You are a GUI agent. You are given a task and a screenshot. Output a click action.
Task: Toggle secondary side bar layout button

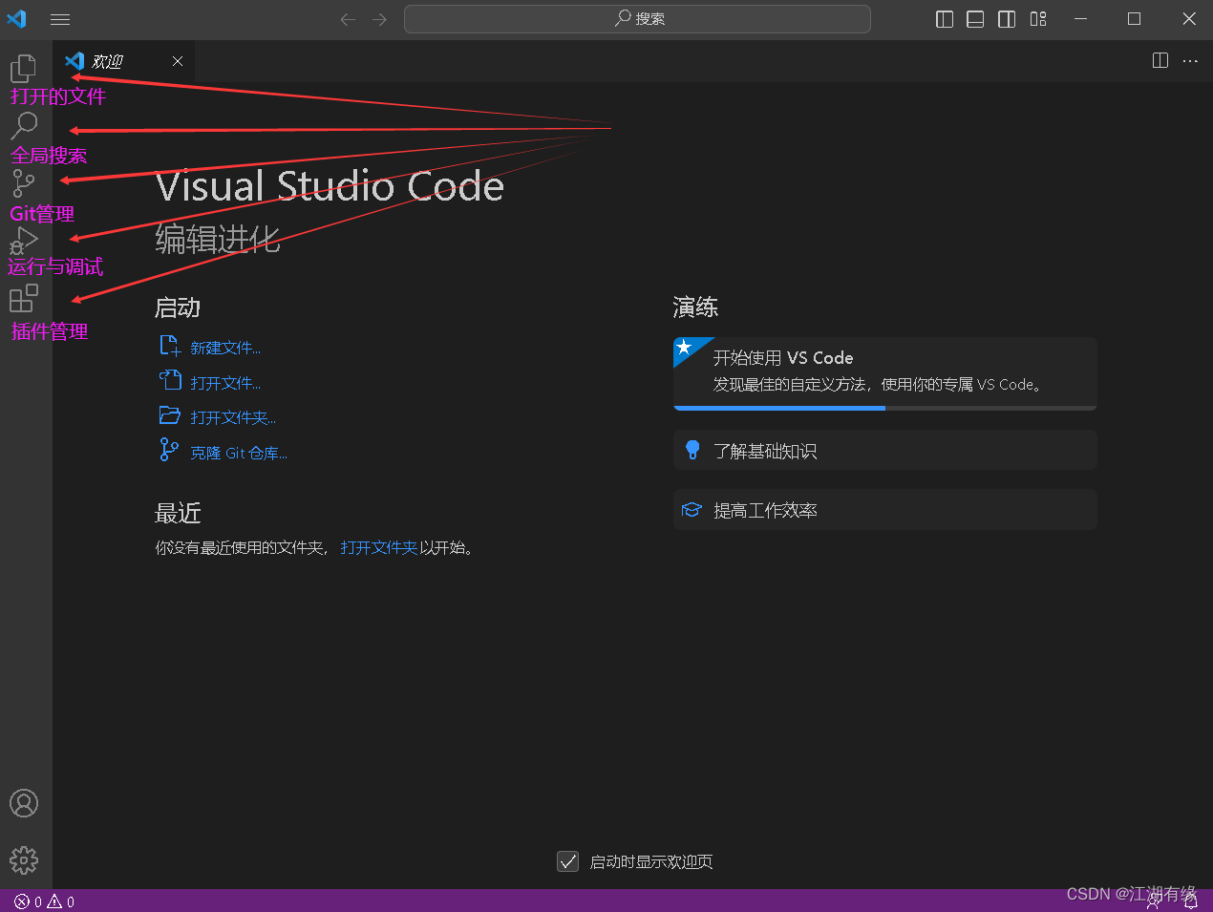coord(1007,19)
